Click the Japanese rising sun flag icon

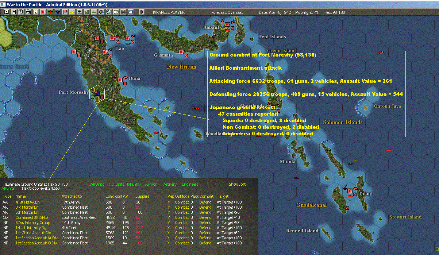(43, 12)
